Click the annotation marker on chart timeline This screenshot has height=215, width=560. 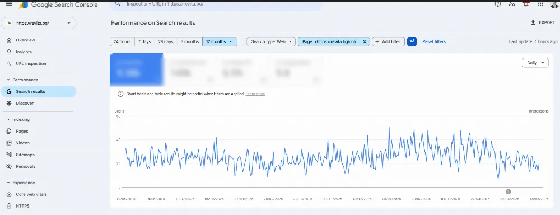[508, 192]
